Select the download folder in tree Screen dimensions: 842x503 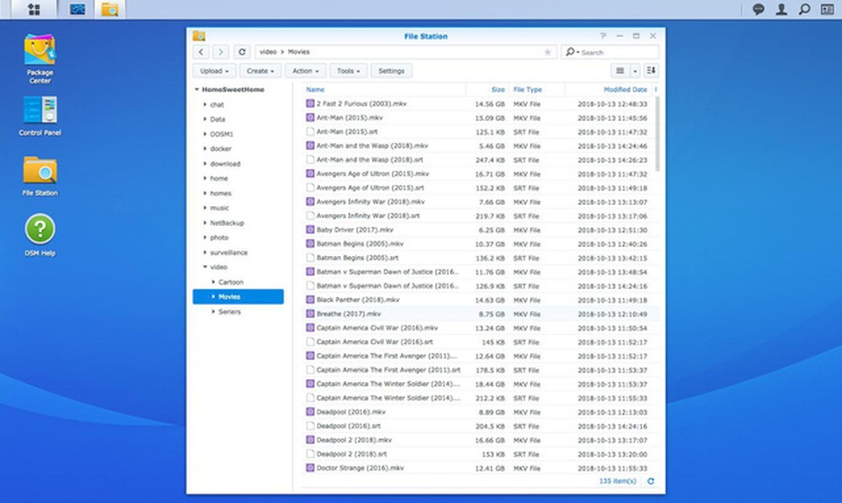pos(225,164)
